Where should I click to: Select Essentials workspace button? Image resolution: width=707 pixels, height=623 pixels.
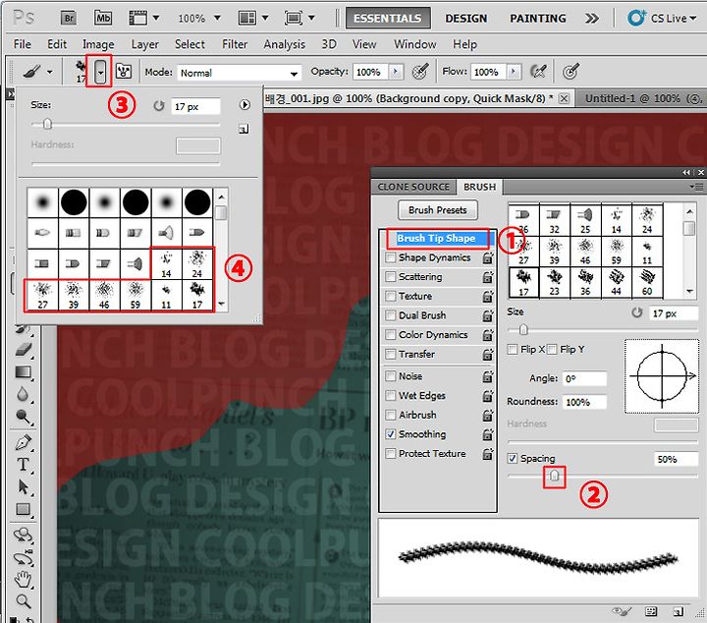pyautogui.click(x=388, y=18)
